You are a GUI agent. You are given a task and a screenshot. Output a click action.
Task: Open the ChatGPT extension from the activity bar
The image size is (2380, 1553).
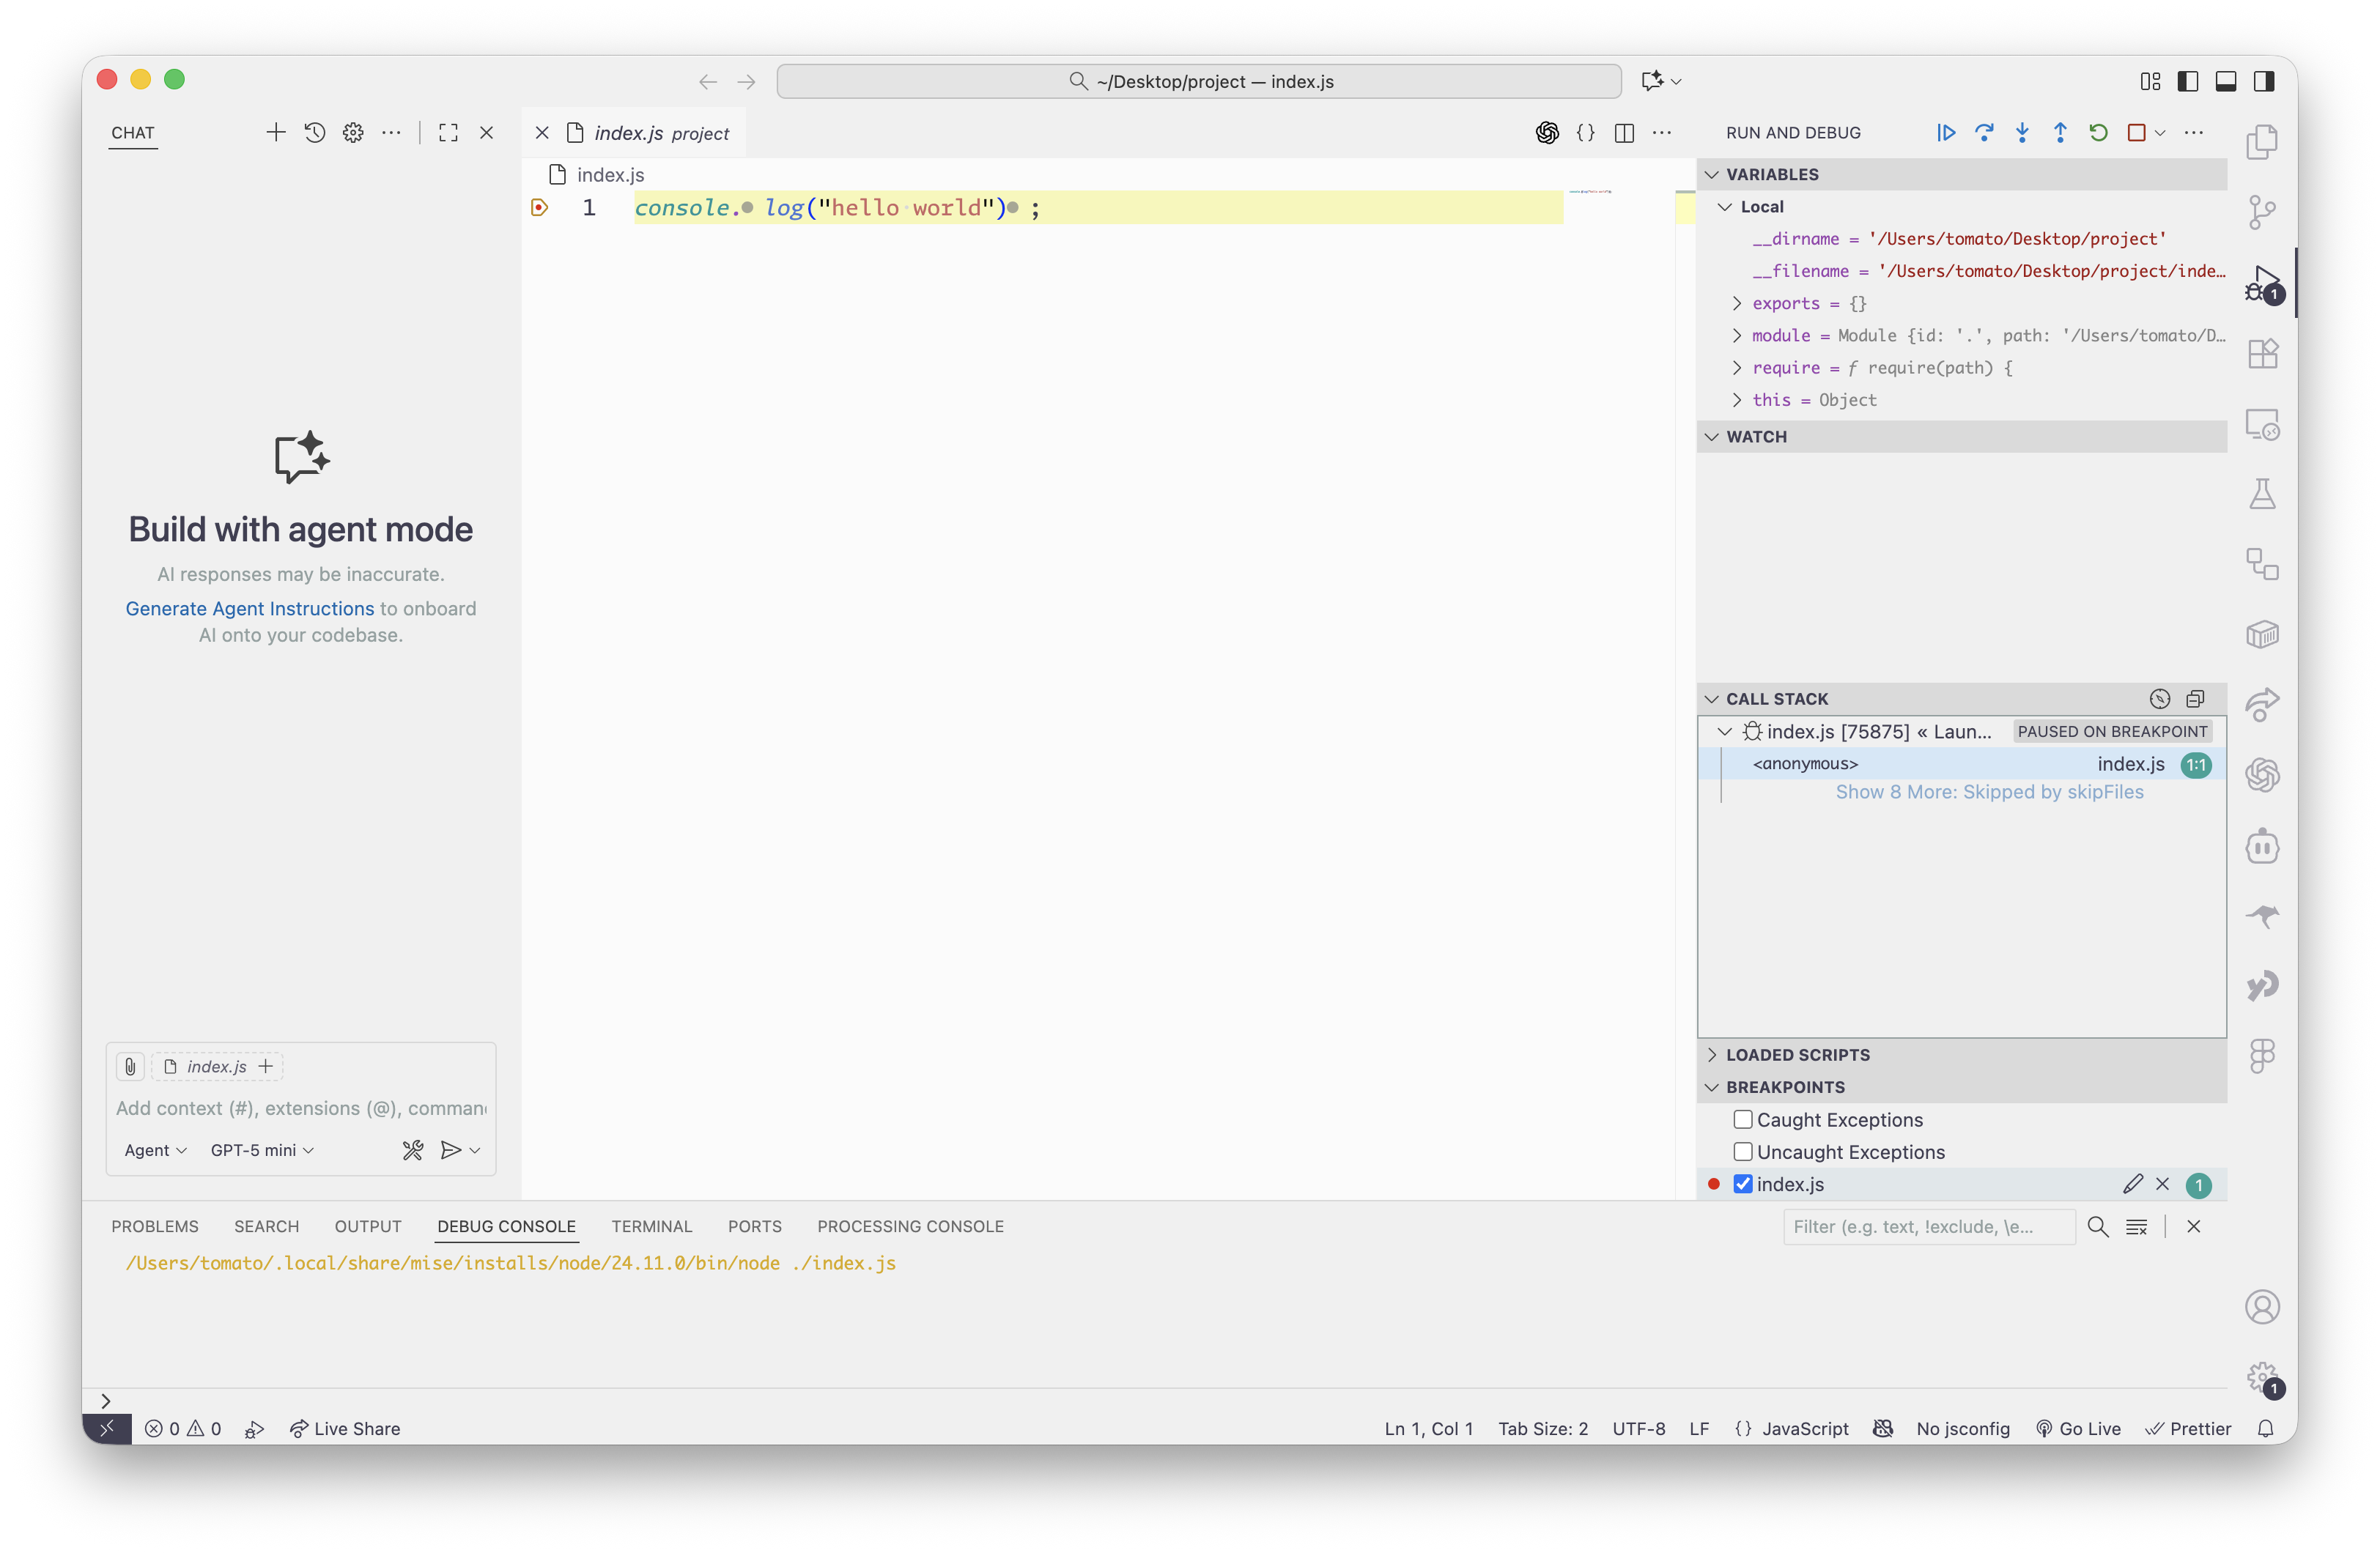click(x=2262, y=775)
